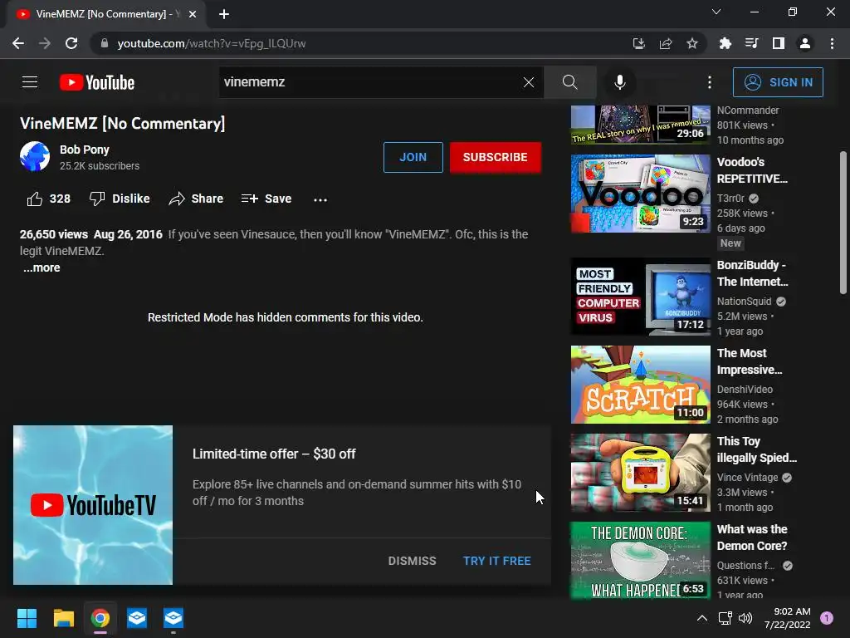This screenshot has height=638, width=850.
Task: Go back in browser
Action: click(x=18, y=43)
